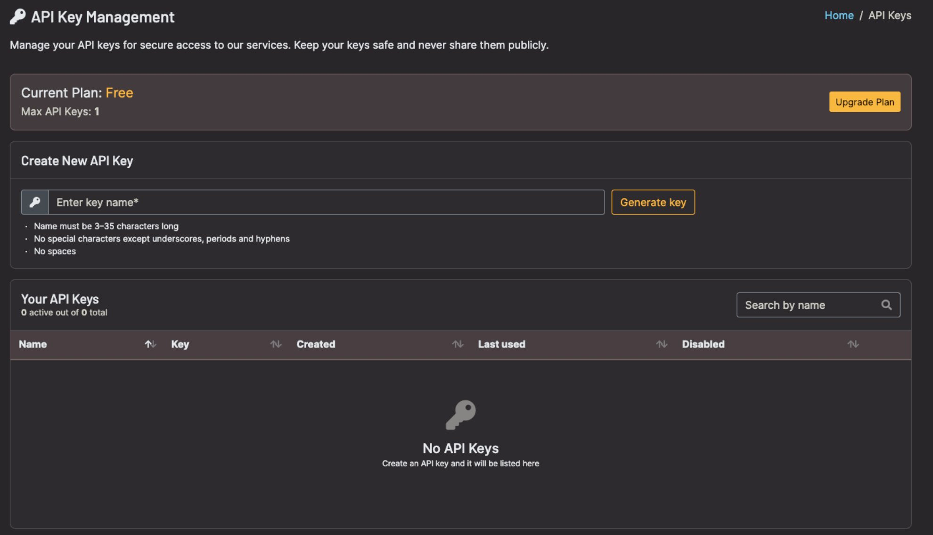Click the Enter key name input field
This screenshot has height=535, width=933.
325,202
